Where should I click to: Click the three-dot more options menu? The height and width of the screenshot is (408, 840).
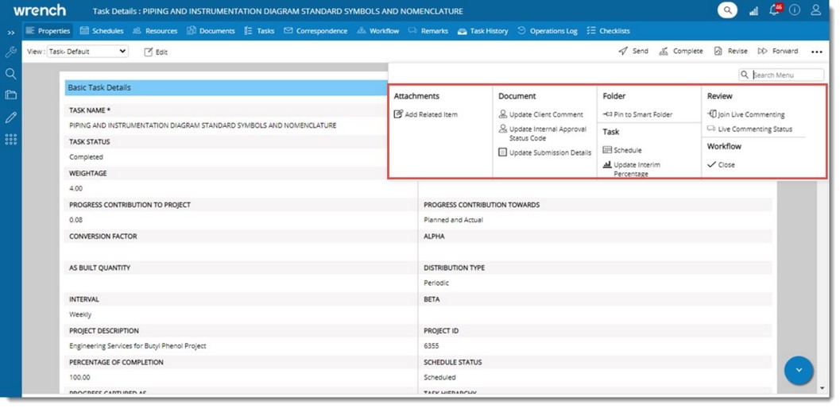(x=817, y=52)
